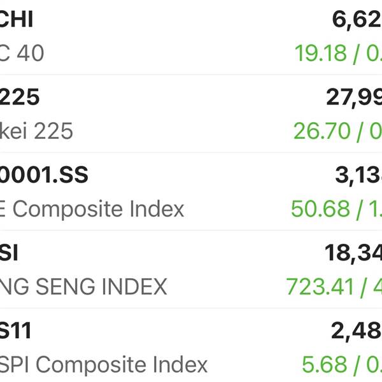
Task: Open the Nikkei 225 index name
Action: click(36, 131)
